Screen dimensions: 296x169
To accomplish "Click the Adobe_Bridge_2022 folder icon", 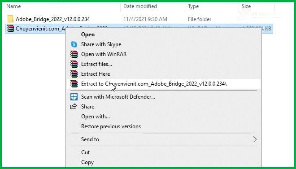I will tap(10, 19).
